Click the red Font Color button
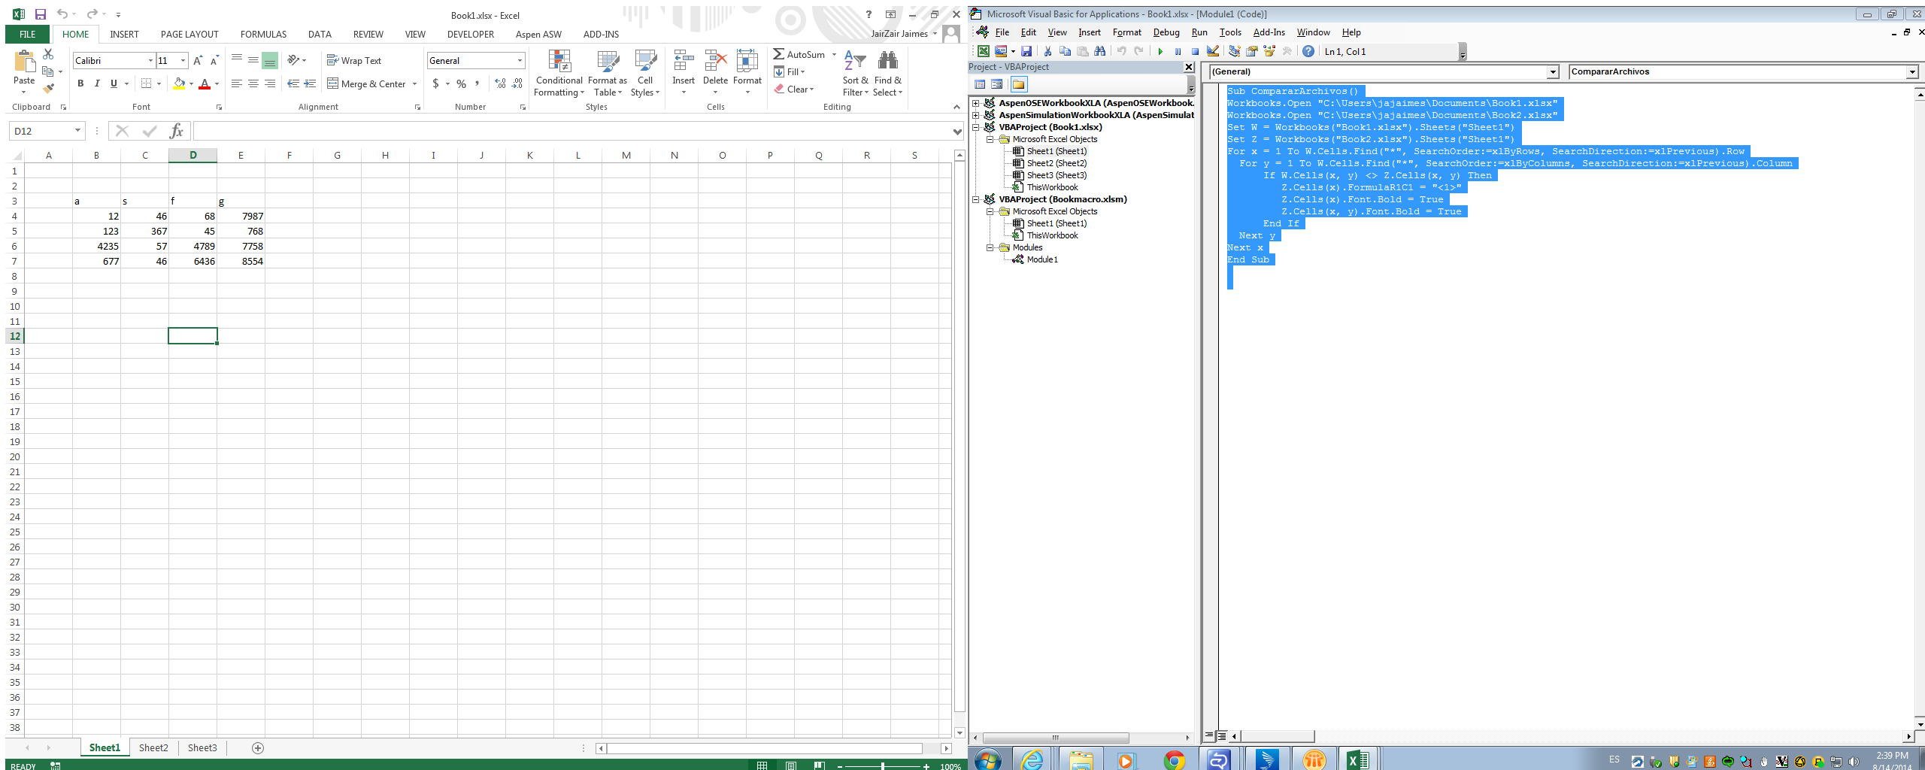 tap(205, 83)
